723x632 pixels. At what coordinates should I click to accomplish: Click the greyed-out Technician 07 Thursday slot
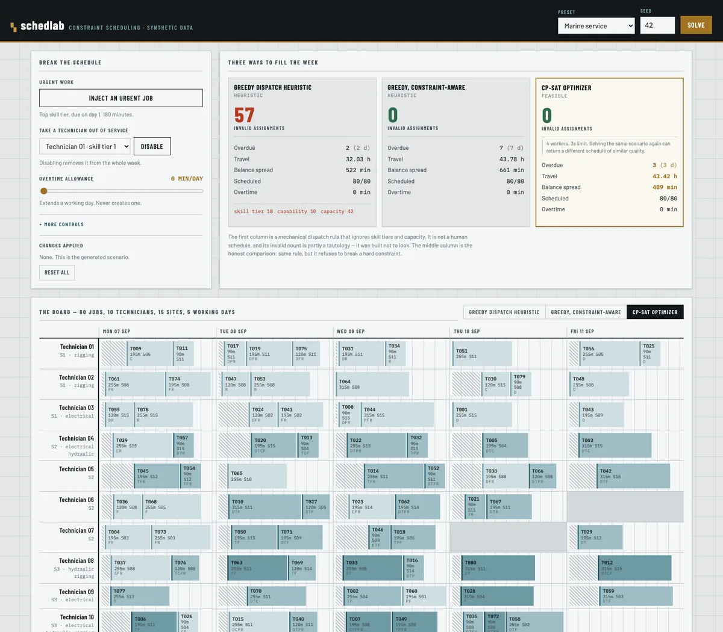coord(508,537)
